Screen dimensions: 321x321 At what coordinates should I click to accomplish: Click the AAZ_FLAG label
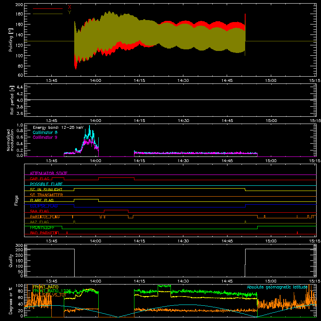(x=39, y=222)
